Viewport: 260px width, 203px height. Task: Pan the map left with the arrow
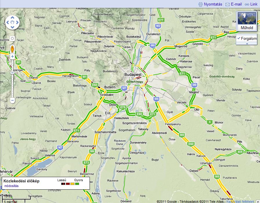[x=8, y=22]
